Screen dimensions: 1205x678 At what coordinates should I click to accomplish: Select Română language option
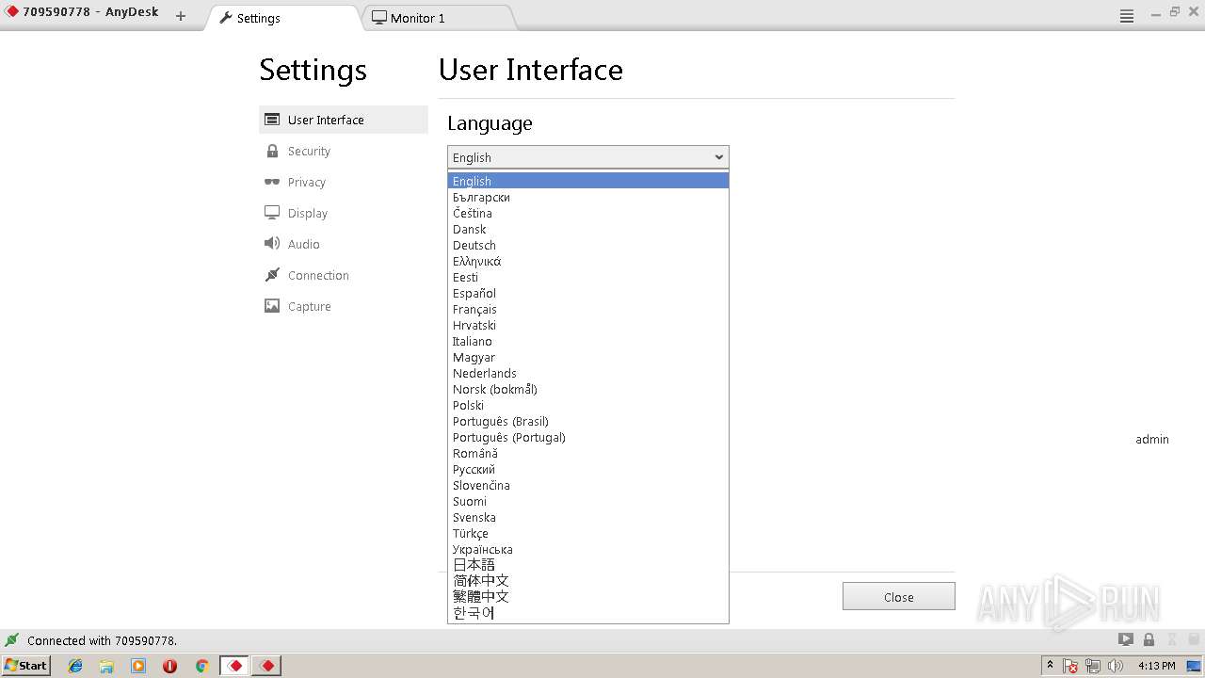click(x=588, y=453)
